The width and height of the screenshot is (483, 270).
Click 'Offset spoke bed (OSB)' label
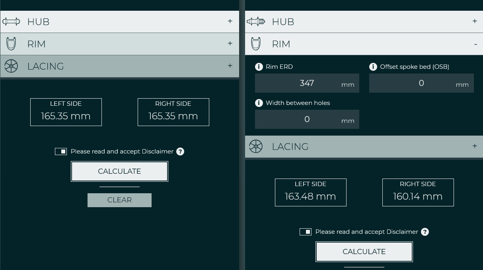[x=415, y=67]
